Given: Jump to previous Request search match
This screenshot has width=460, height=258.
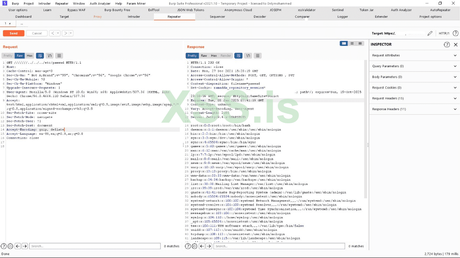Looking at the screenshot, I should point(18,246).
